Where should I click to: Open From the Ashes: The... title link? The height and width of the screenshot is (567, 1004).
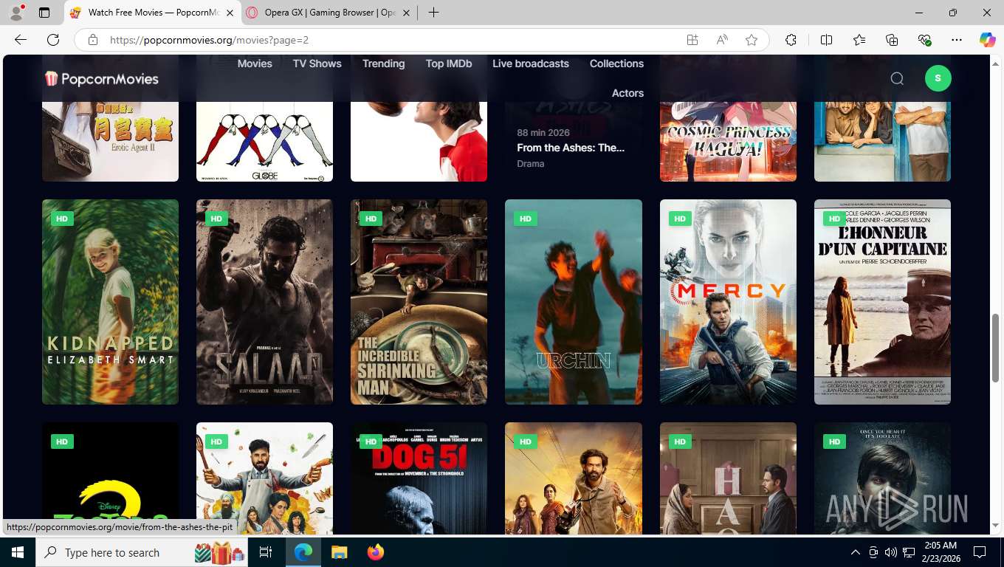571,148
